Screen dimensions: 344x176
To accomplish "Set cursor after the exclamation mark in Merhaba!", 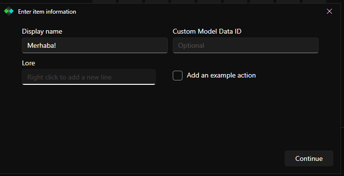I will pyautogui.click(x=56, y=45).
